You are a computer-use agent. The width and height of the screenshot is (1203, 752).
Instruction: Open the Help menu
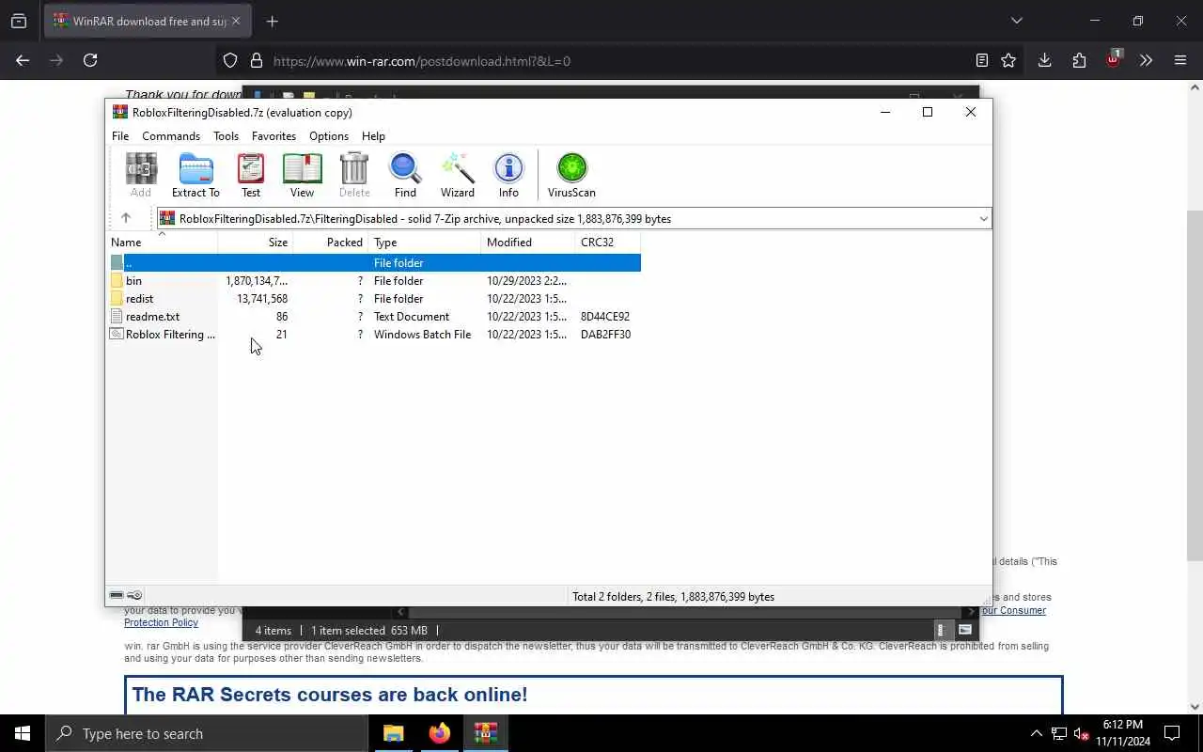pos(373,136)
